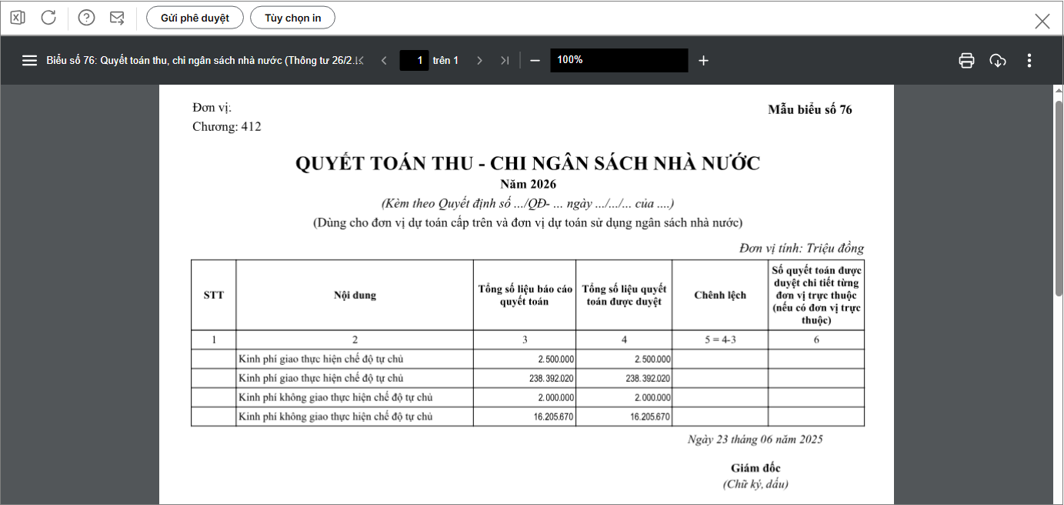The image size is (1064, 505).
Task: Click the text Năm 2026
Action: point(528,184)
